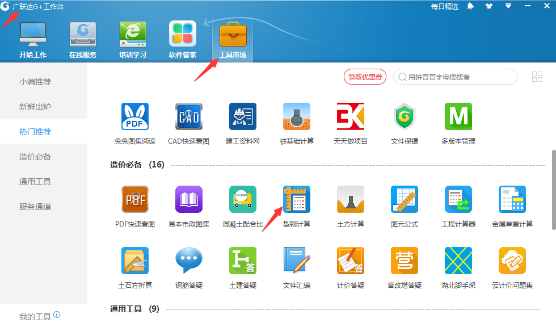Launch 工程计算器 tool
This screenshot has height=327, width=556.
458,199
